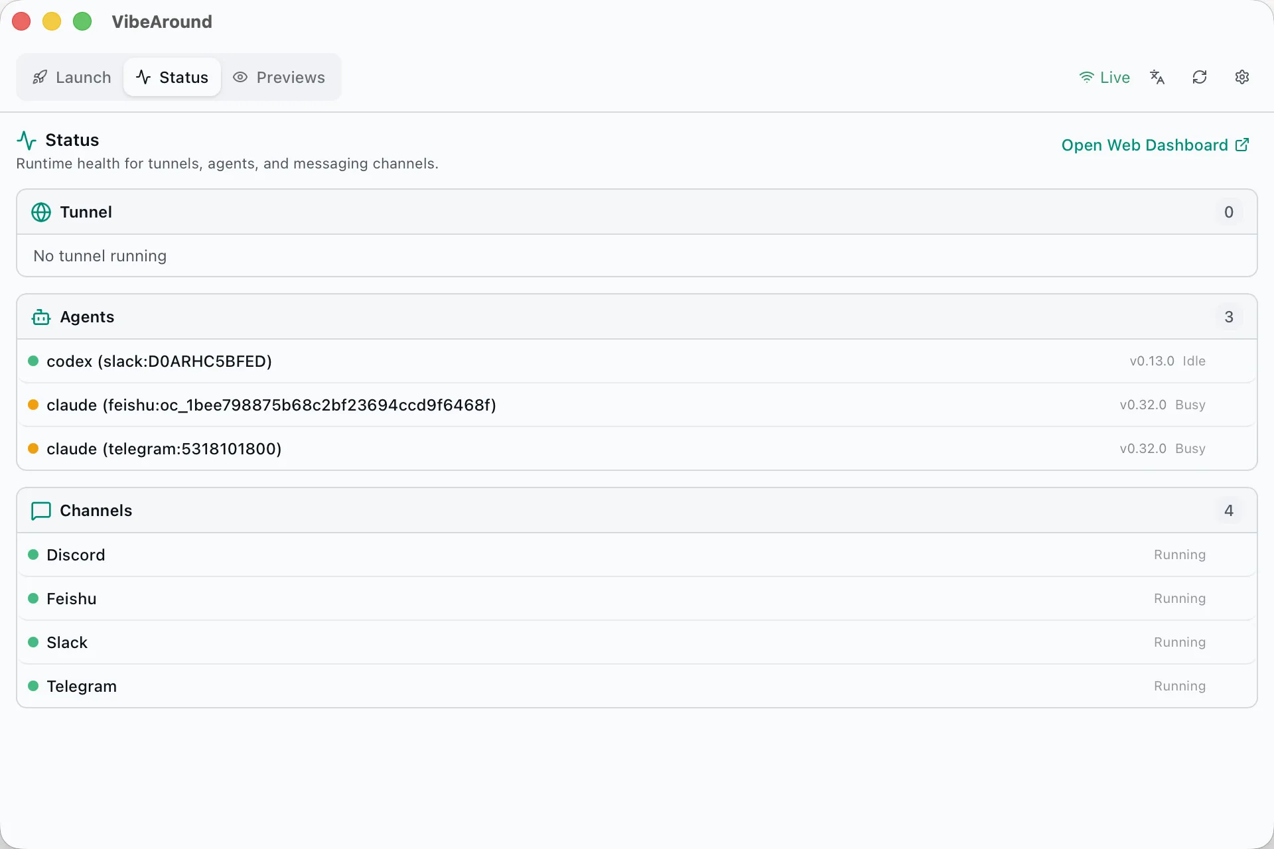Click the Telegram channel row
Screen dimensions: 1274x849
coord(637,686)
